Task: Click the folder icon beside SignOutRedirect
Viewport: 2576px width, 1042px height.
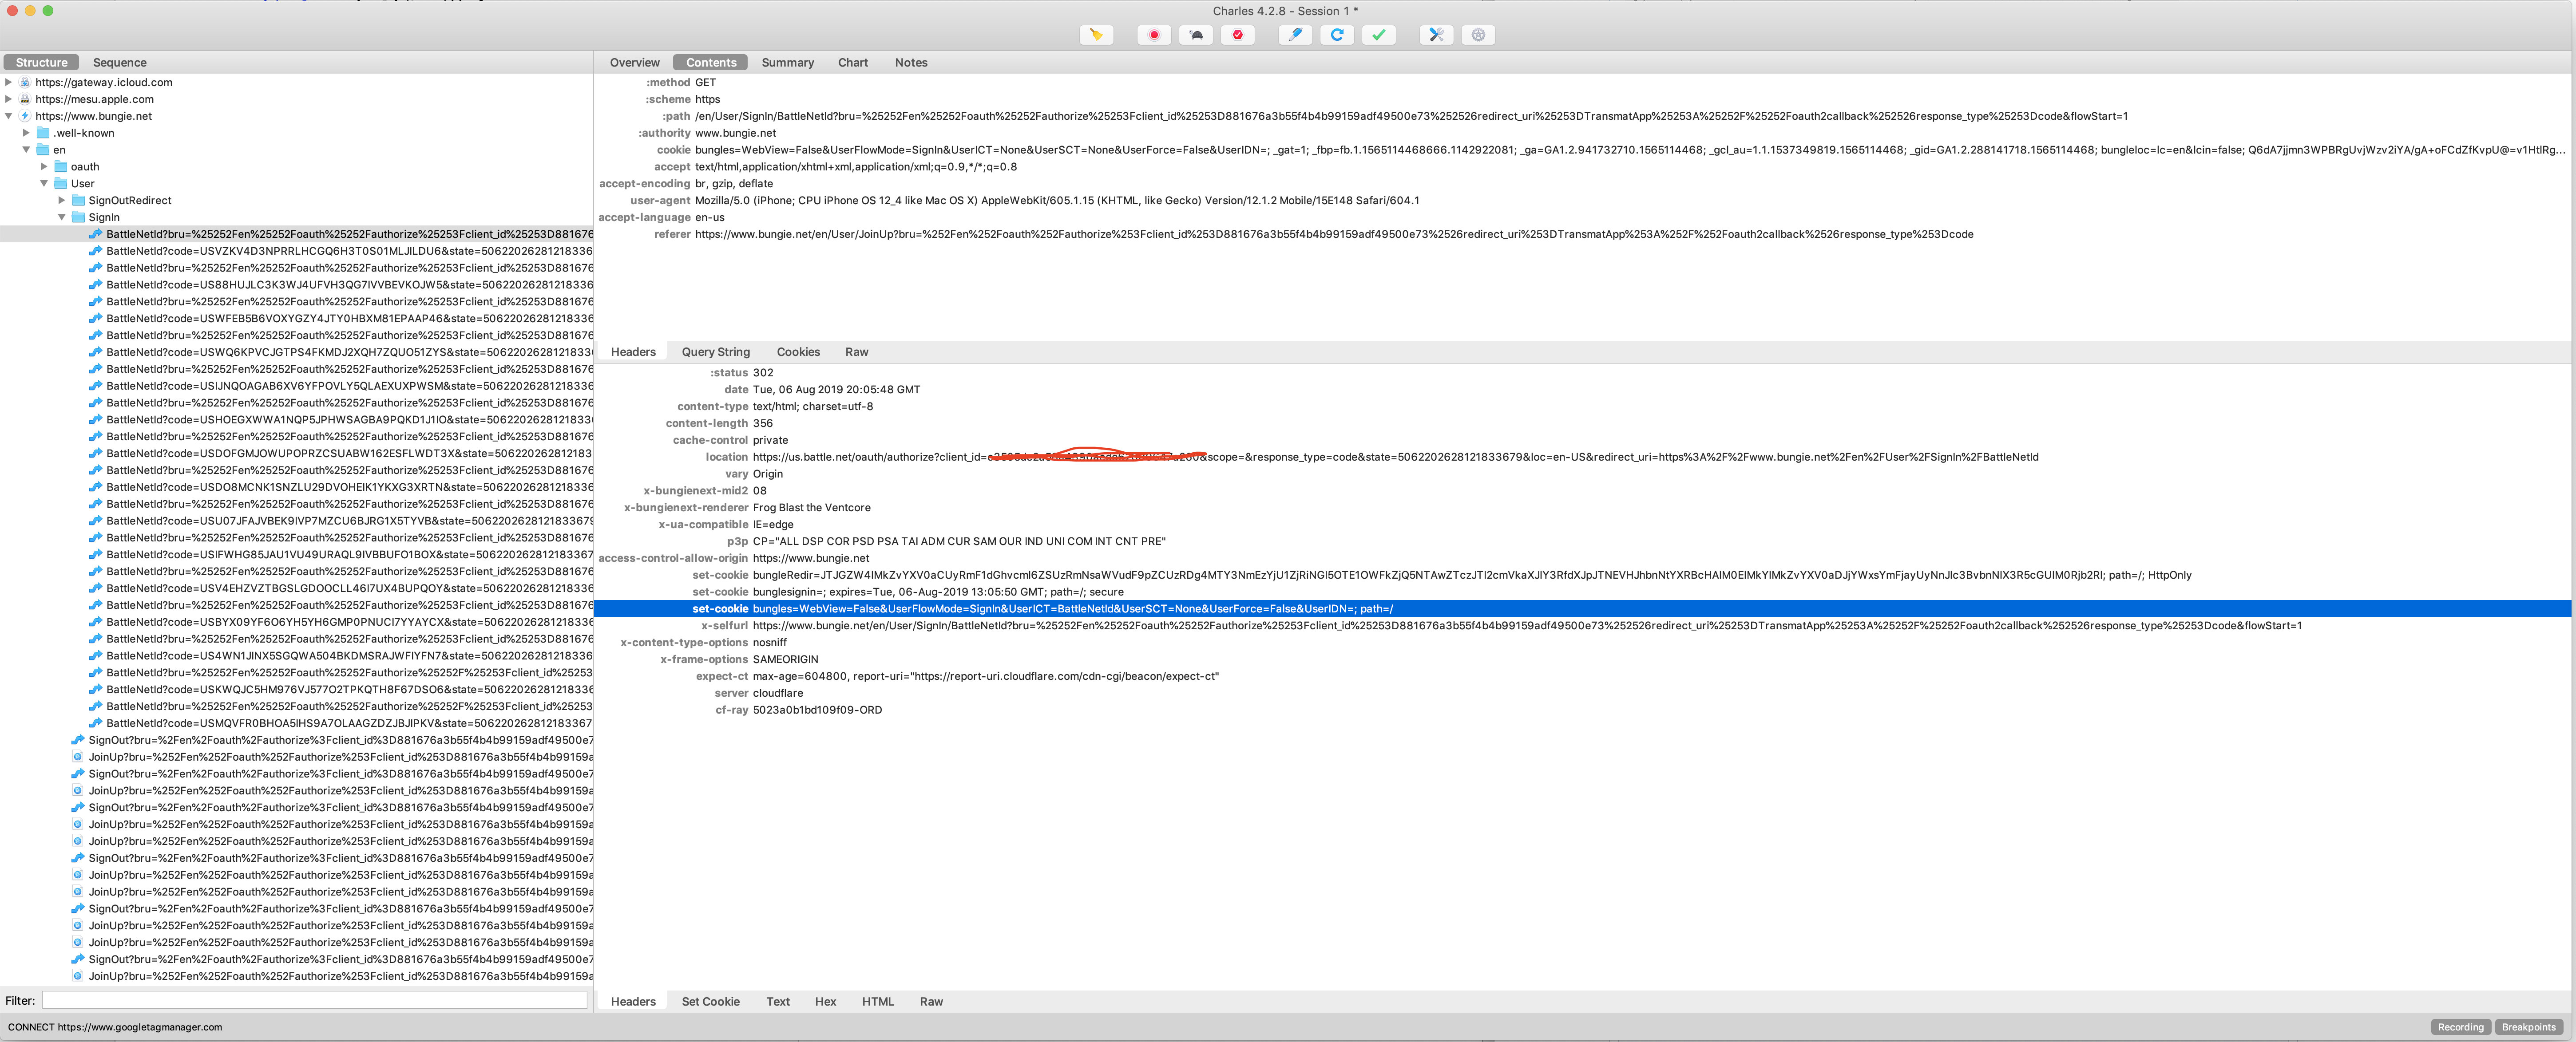Action: tap(78, 200)
